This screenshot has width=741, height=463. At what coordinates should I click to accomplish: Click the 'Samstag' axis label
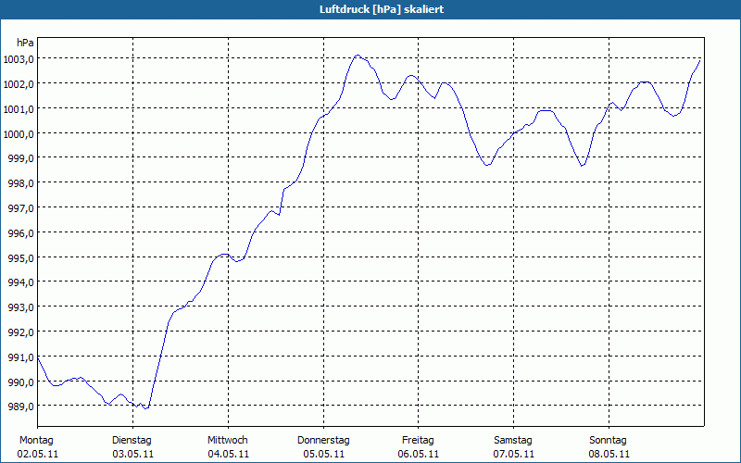pyautogui.click(x=513, y=440)
